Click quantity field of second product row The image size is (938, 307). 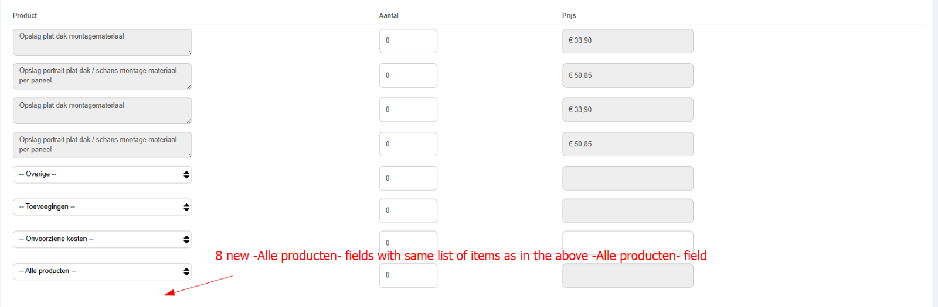408,75
